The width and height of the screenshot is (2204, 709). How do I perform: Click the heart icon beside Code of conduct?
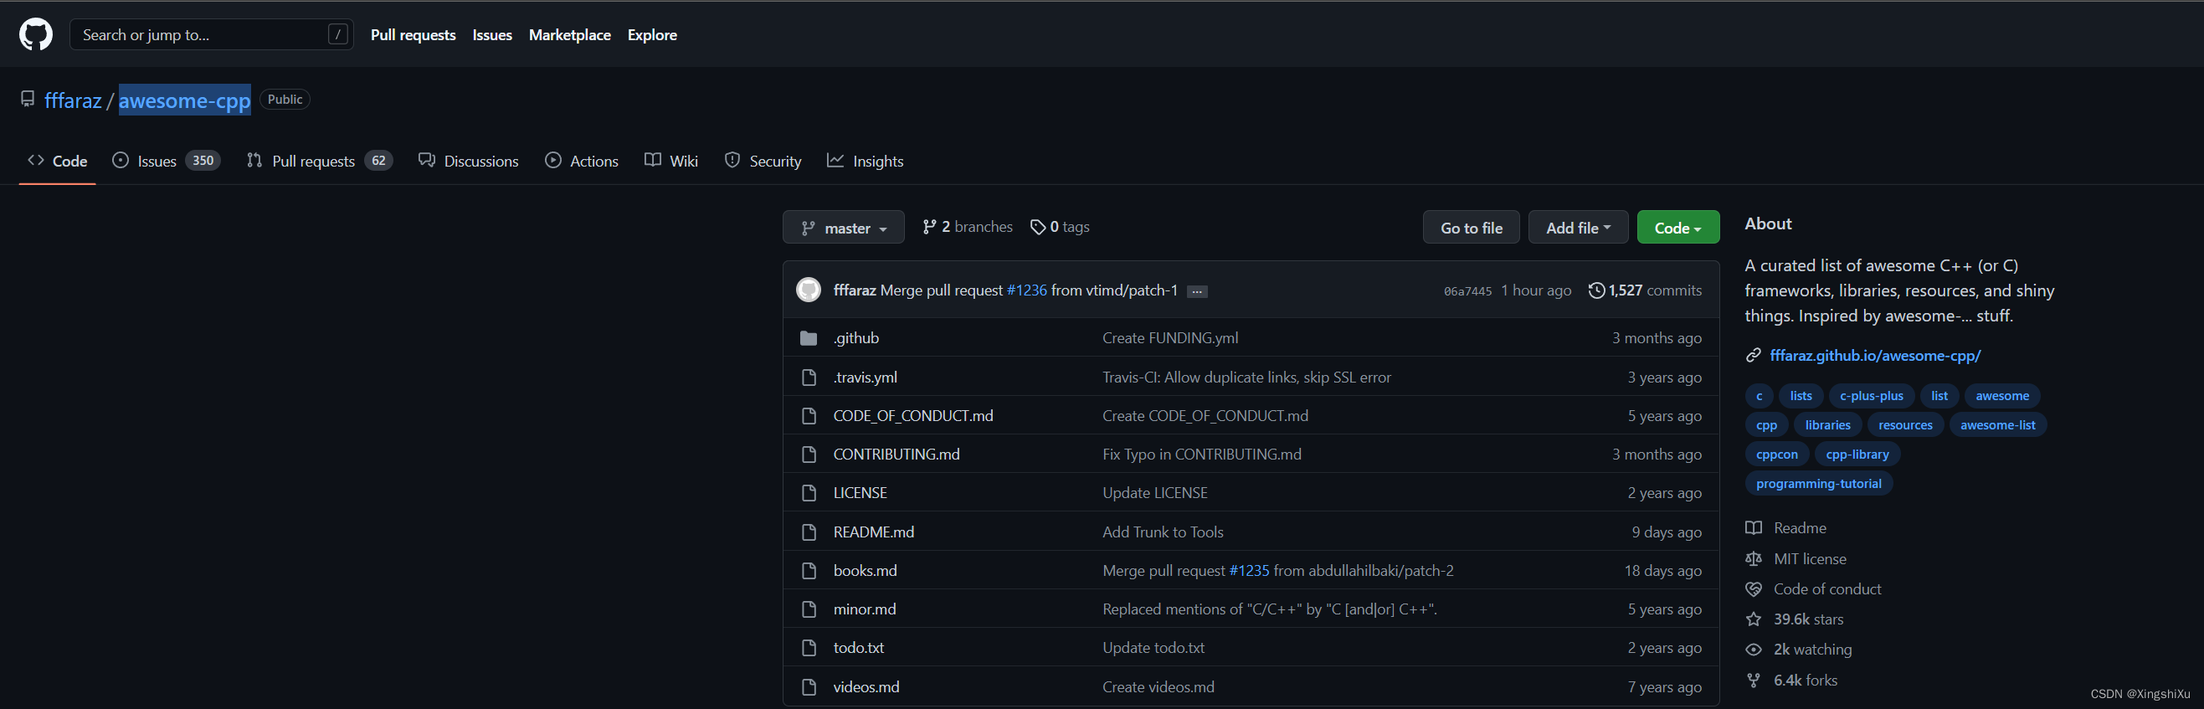point(1753,589)
